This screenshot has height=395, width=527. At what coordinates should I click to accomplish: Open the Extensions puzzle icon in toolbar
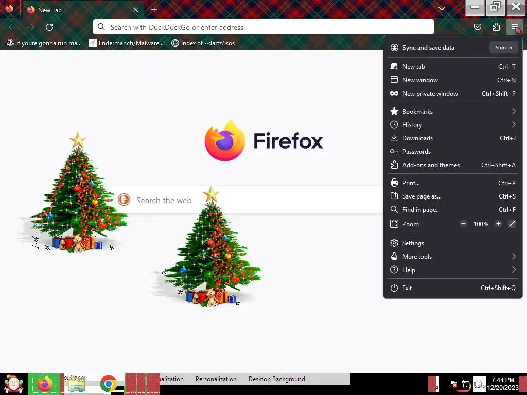[497, 27]
